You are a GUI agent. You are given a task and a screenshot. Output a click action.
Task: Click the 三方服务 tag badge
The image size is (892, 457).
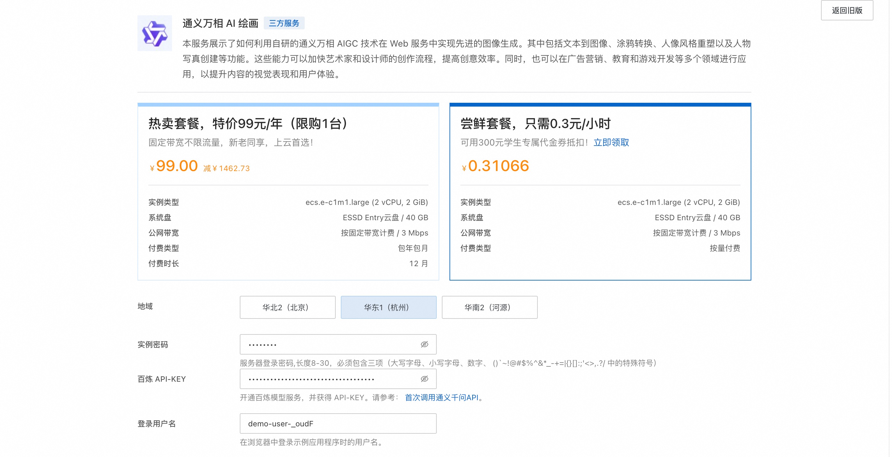[x=284, y=23]
